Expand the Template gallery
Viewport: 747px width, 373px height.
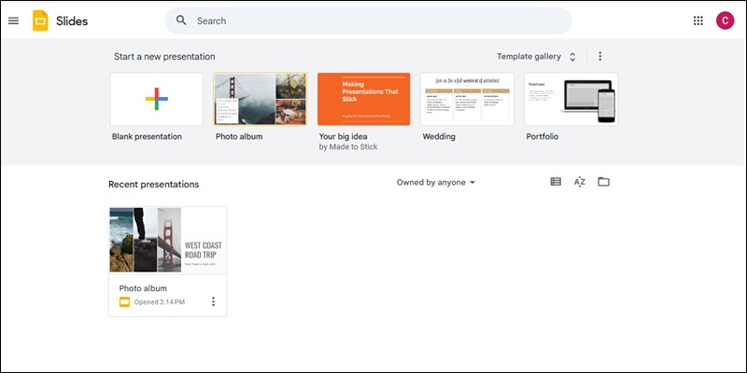point(536,57)
